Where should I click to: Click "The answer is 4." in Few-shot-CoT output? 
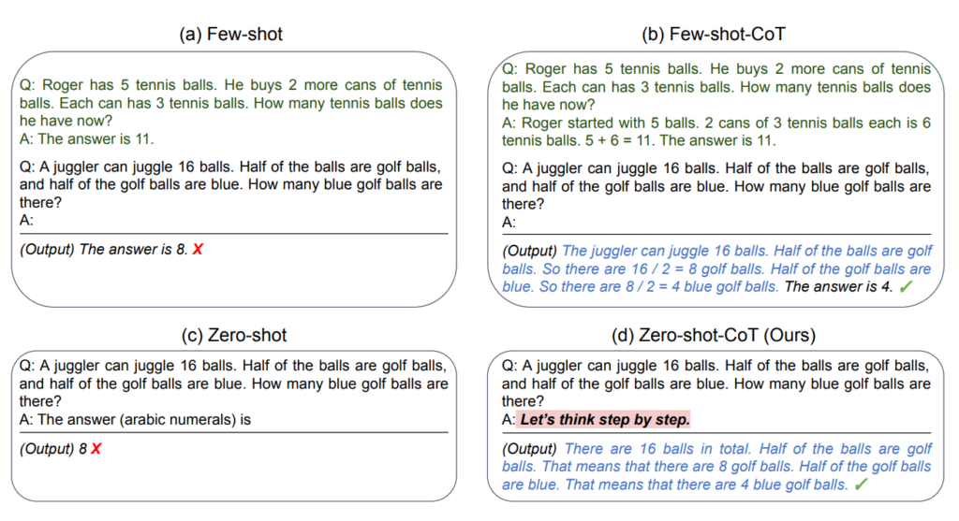(x=837, y=287)
